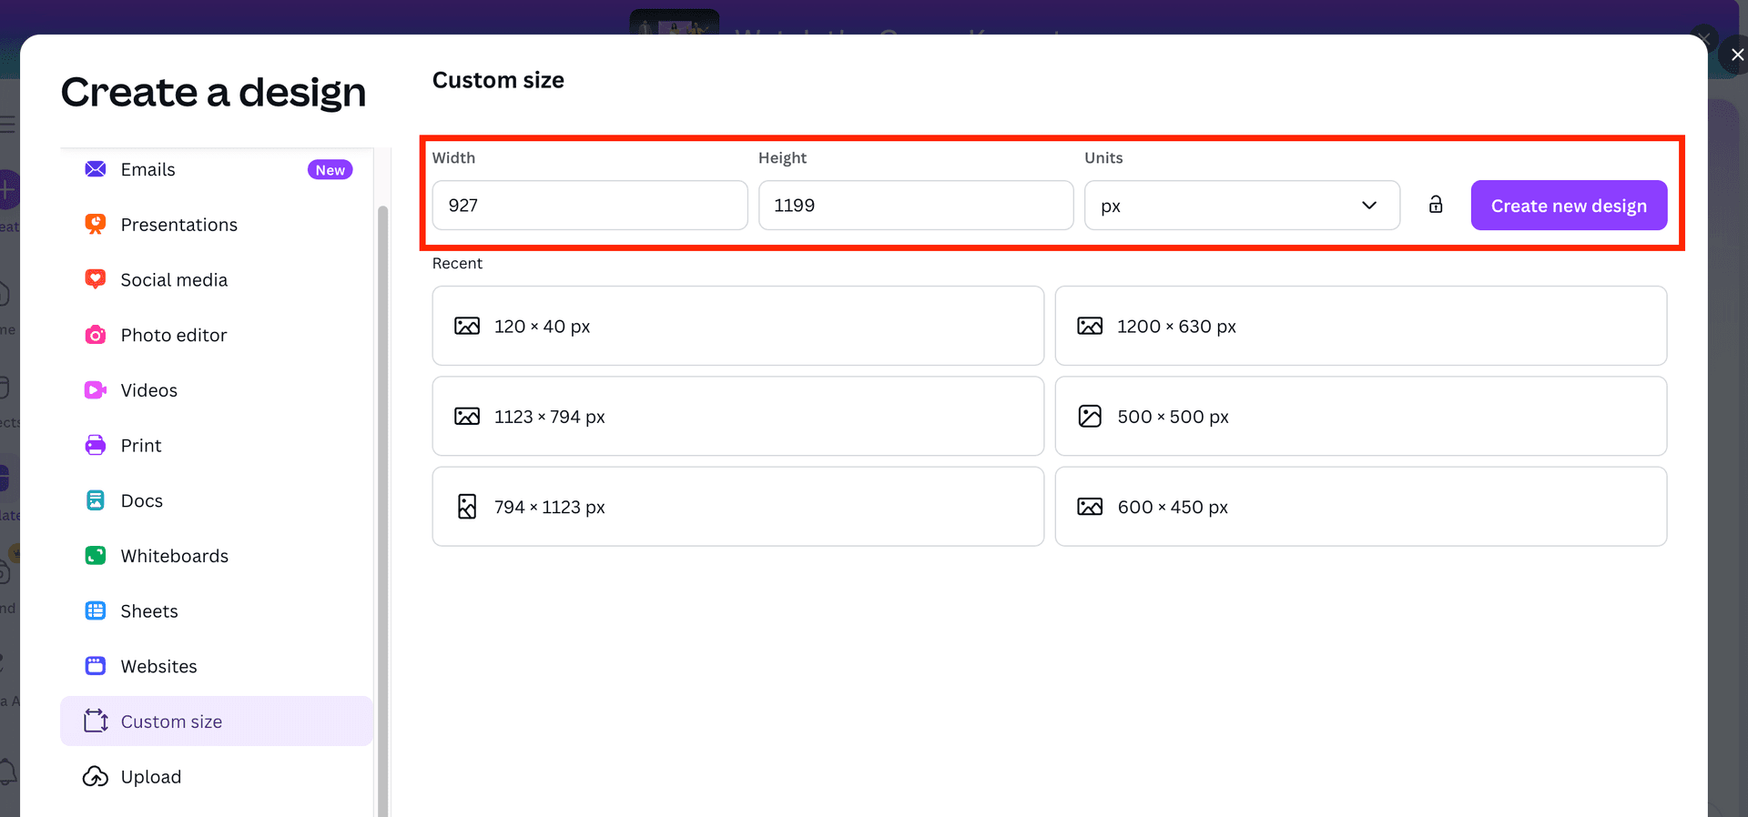Click the Height label
Viewport: 1748px width, 817px height.
(782, 157)
